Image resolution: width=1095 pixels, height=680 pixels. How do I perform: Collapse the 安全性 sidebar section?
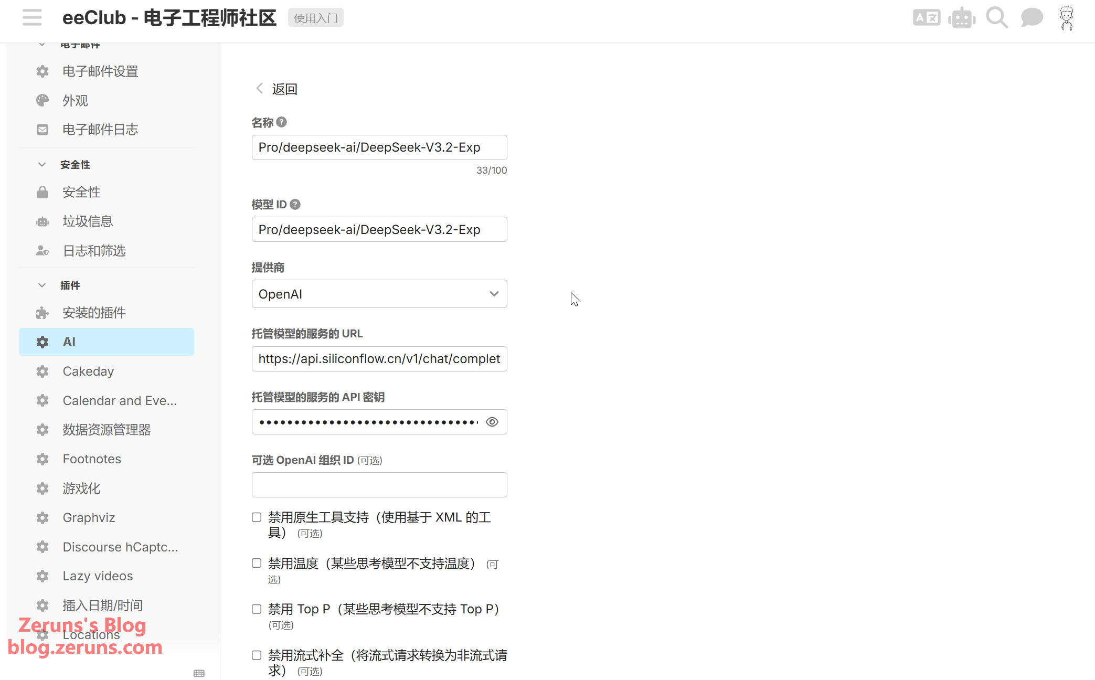pyautogui.click(x=42, y=165)
